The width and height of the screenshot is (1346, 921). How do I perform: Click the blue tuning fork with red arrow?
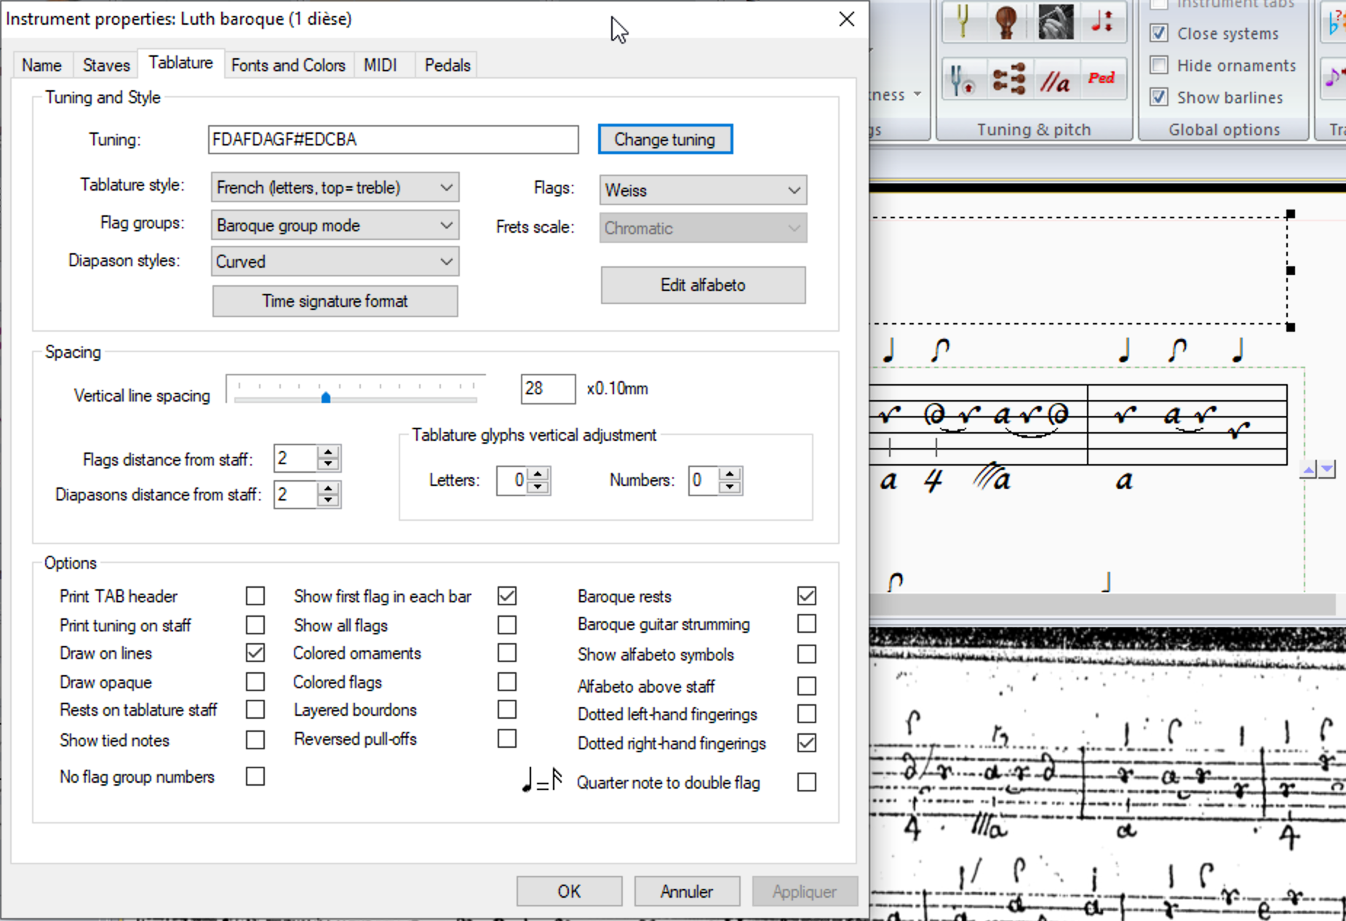coord(963,79)
